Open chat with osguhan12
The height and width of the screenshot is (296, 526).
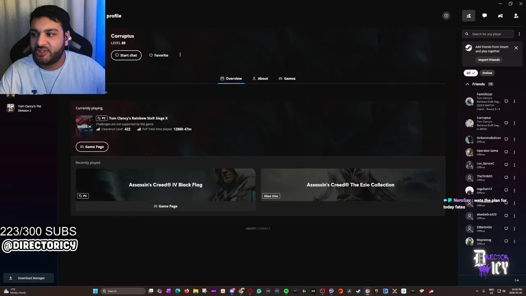pyautogui.click(x=506, y=190)
